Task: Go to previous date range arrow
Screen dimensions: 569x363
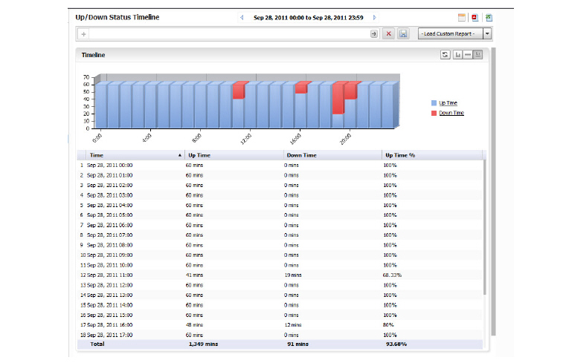Action: click(242, 17)
